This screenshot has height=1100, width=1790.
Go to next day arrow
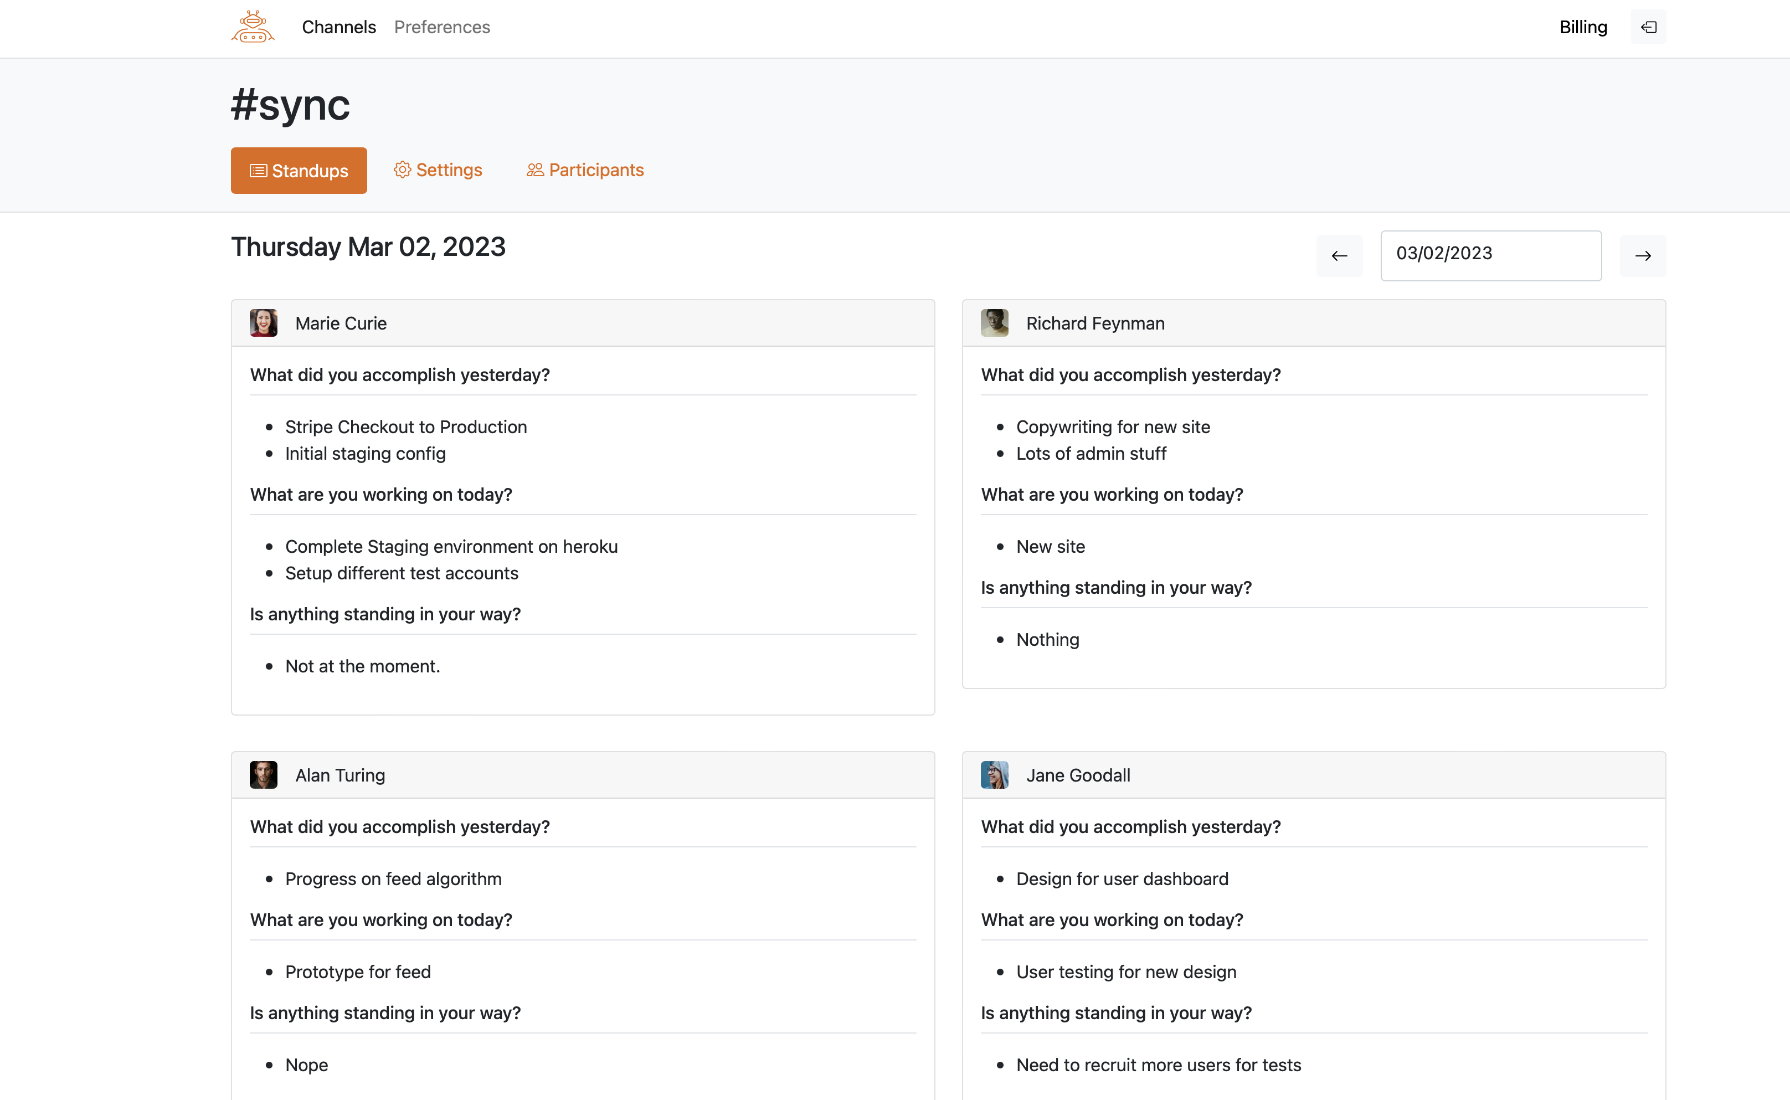[1642, 255]
